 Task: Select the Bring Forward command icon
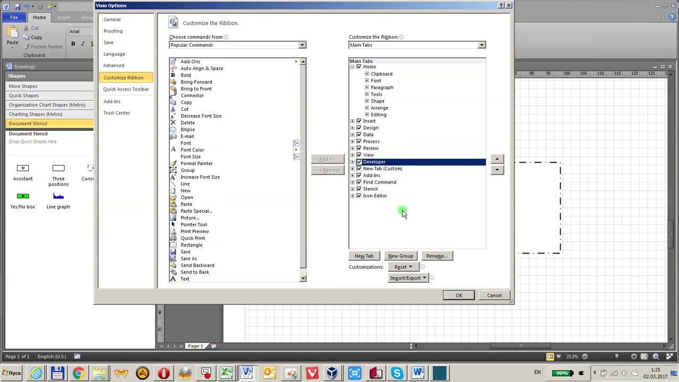(173, 82)
